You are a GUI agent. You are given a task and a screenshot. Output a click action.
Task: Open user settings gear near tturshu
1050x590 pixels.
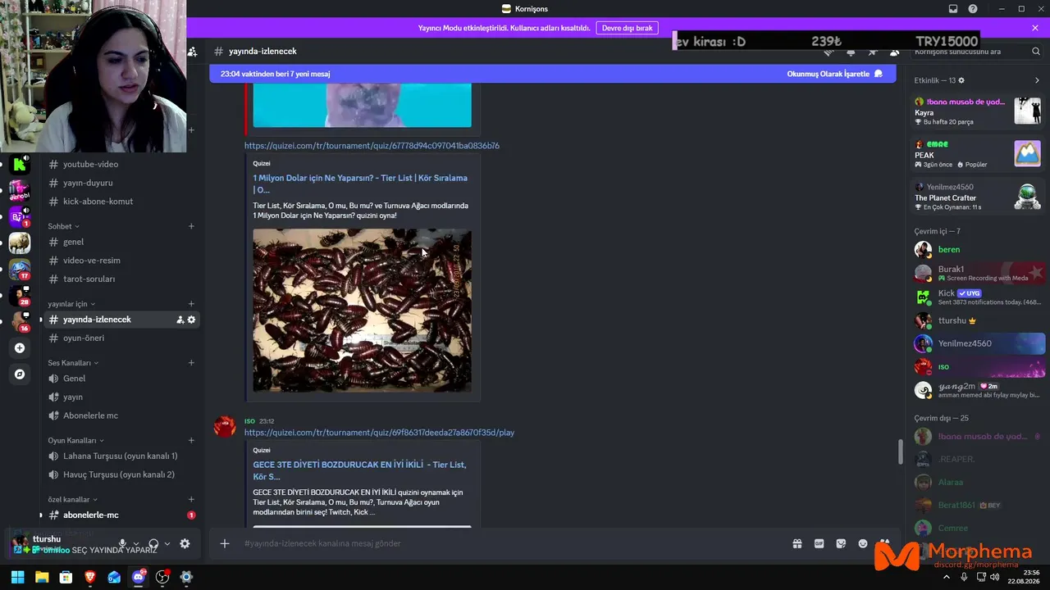click(185, 543)
